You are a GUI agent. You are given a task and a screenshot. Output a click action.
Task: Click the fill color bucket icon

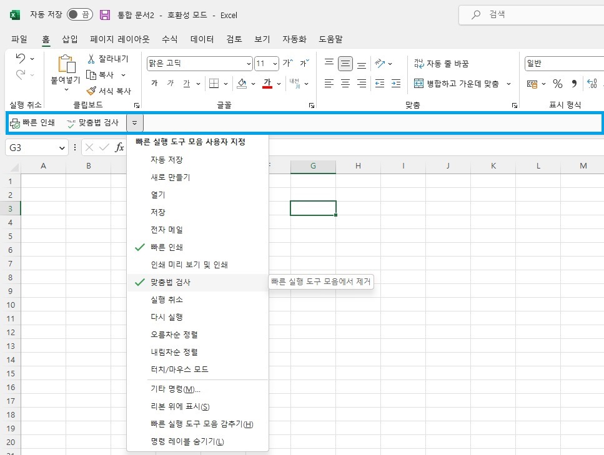click(242, 83)
